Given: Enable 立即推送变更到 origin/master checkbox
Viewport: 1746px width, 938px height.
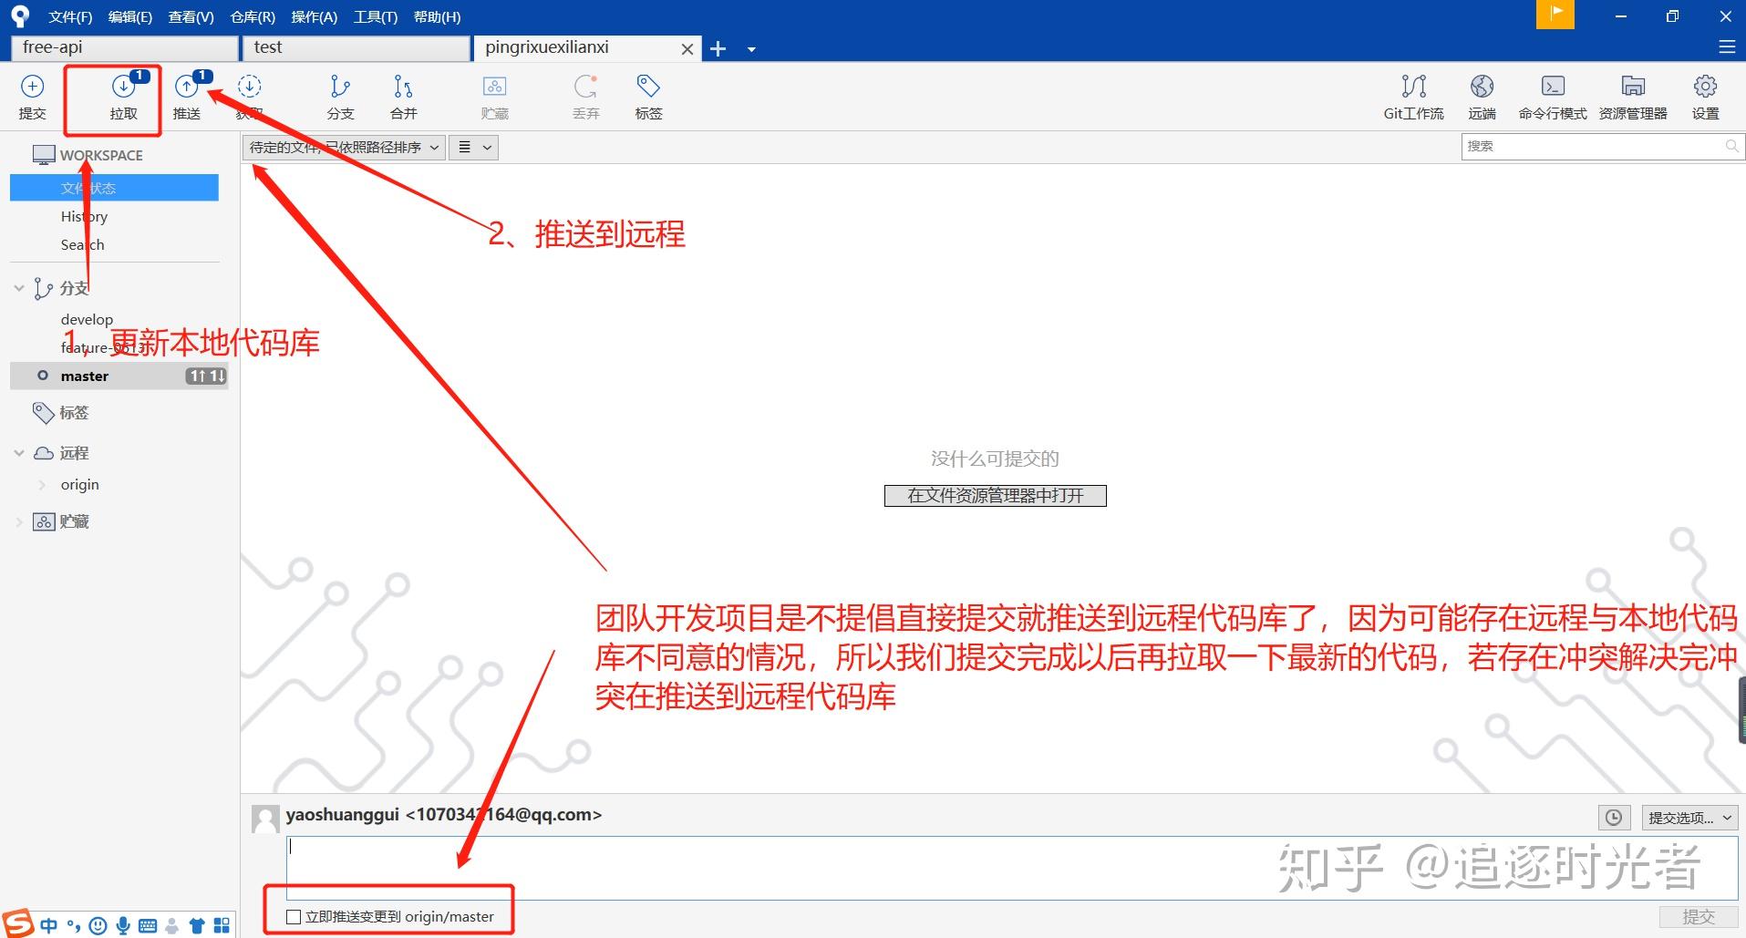Looking at the screenshot, I should 293,916.
